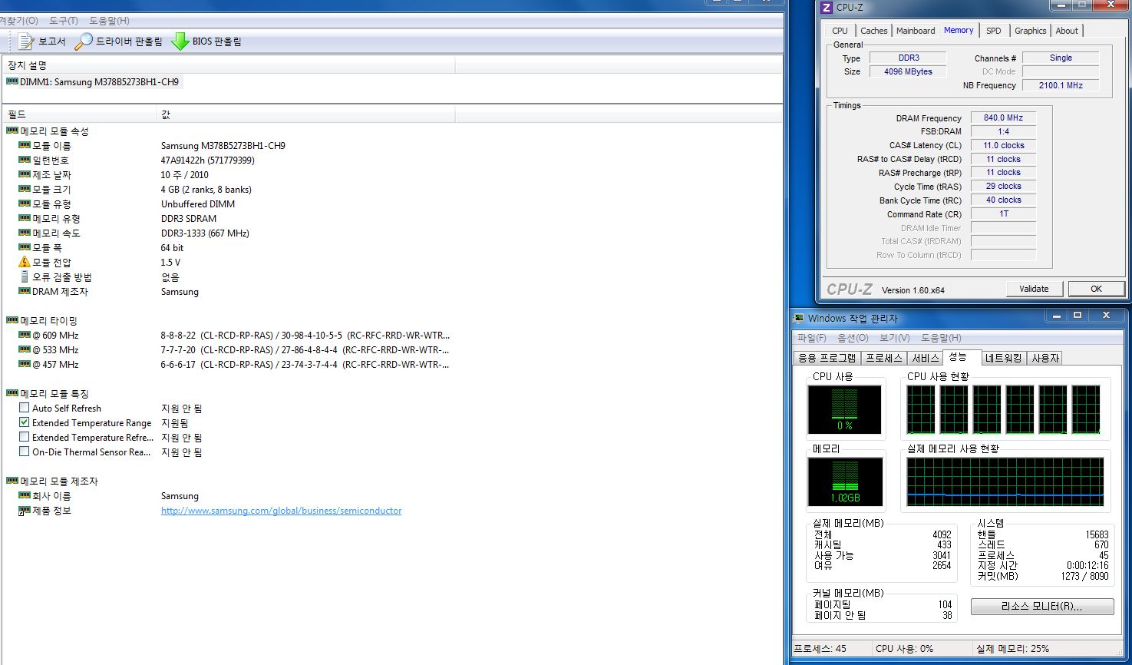Select the @ 533 MHz timing icon
This screenshot has height=665, width=1132.
pyautogui.click(x=25, y=349)
